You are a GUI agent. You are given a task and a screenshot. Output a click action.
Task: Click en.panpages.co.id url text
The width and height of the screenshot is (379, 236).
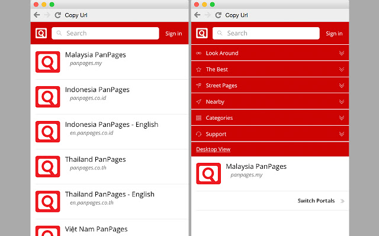click(x=92, y=133)
